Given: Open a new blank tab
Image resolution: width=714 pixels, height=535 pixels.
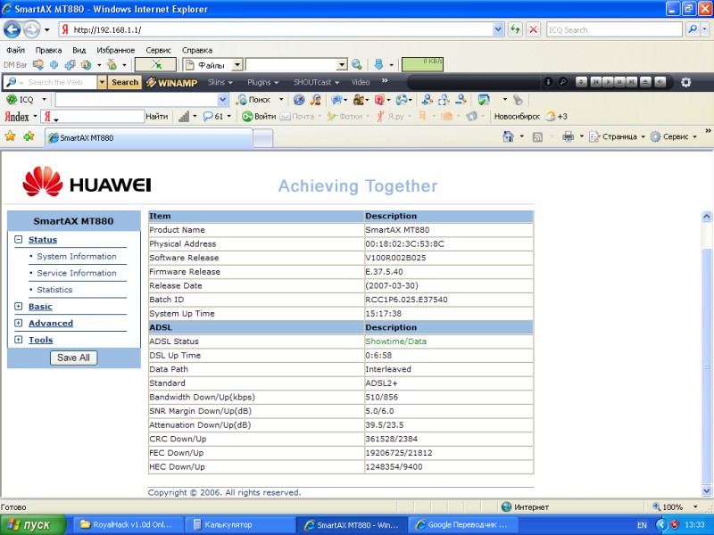Looking at the screenshot, I should (x=262, y=138).
